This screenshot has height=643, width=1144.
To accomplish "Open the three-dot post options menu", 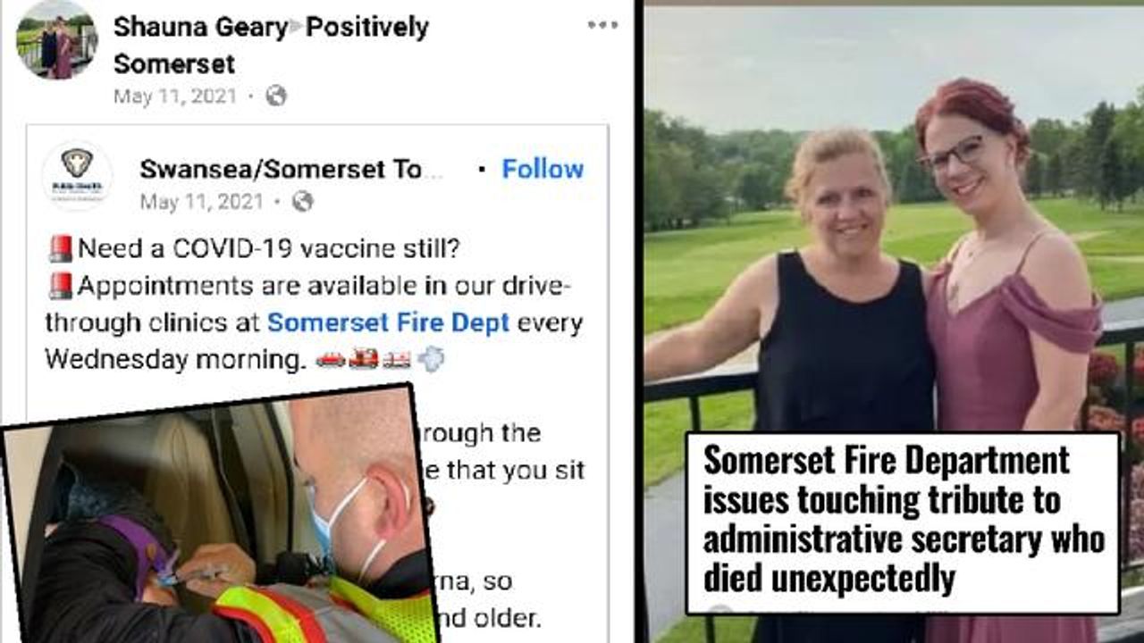I will [x=602, y=25].
